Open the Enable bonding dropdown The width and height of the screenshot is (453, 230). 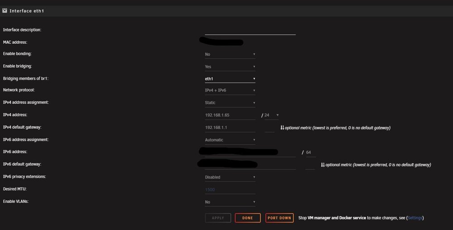[230, 54]
